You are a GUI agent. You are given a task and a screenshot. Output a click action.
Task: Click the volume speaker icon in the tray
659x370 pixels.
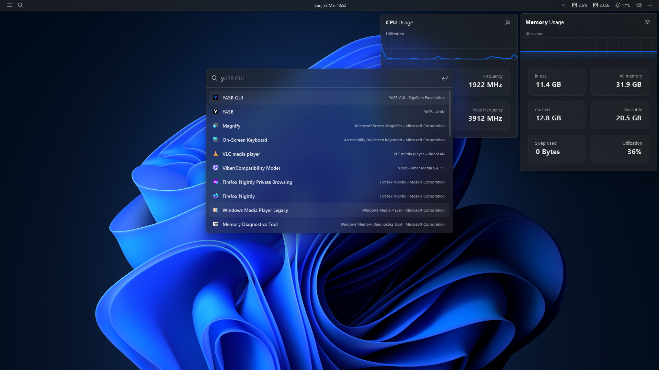click(x=638, y=5)
